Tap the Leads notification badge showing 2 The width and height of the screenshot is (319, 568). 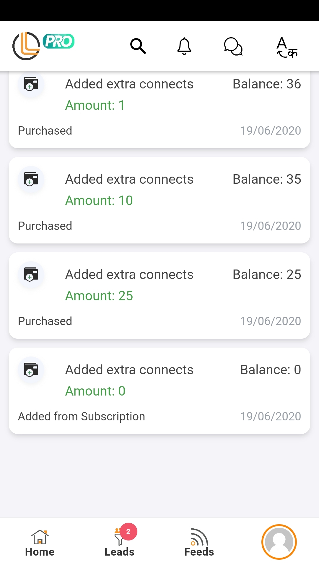click(x=128, y=532)
